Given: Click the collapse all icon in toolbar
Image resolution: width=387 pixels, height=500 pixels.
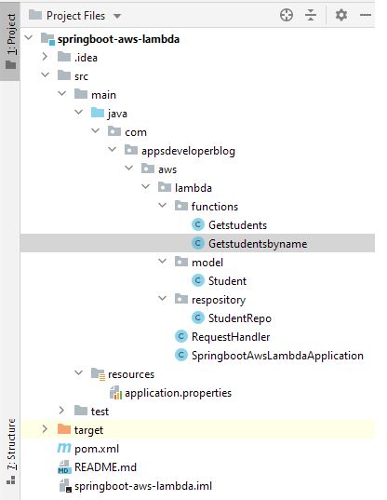Looking at the screenshot, I should 311,15.
